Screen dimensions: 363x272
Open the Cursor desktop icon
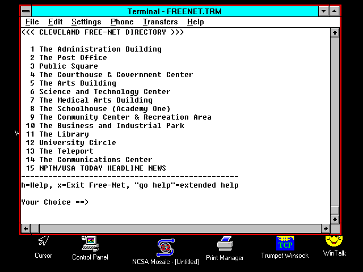pos(43,243)
